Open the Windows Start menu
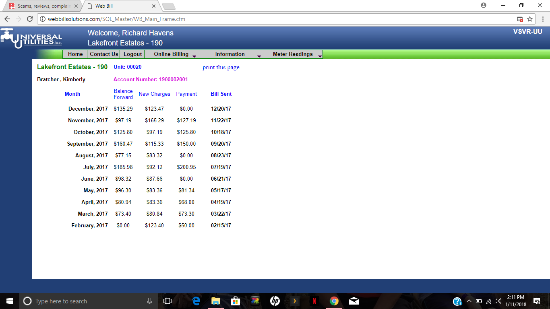 pyautogui.click(x=10, y=301)
